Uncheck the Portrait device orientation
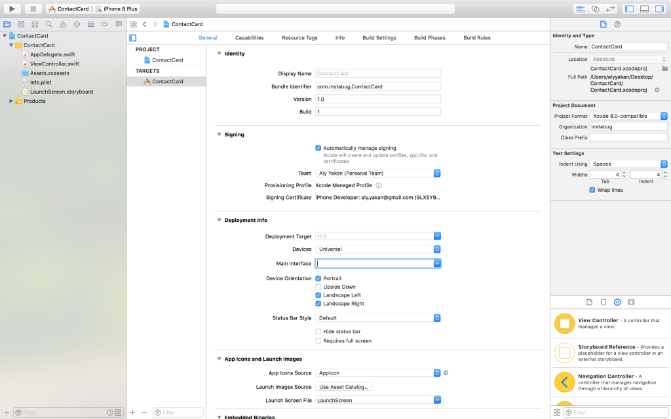 [318, 278]
